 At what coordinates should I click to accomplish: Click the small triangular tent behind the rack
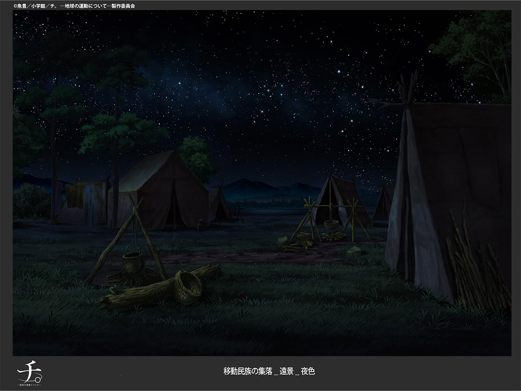(343, 193)
